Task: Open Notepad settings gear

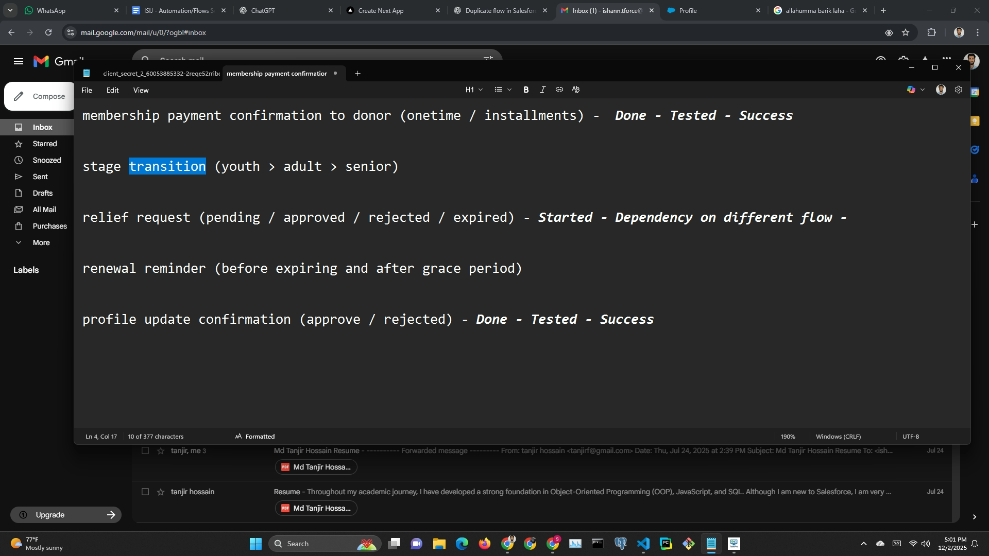Action: (x=959, y=90)
